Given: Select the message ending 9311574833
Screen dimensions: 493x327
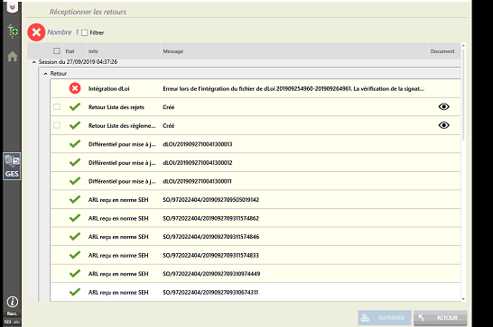Looking at the screenshot, I should (210, 256).
